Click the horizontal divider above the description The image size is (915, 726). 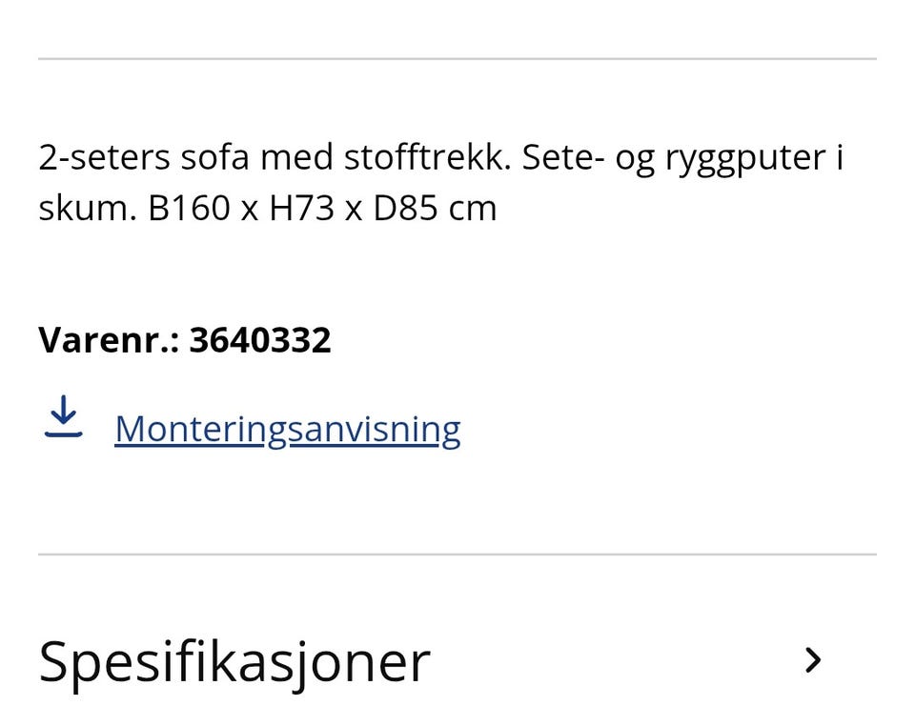pyautogui.click(x=457, y=59)
